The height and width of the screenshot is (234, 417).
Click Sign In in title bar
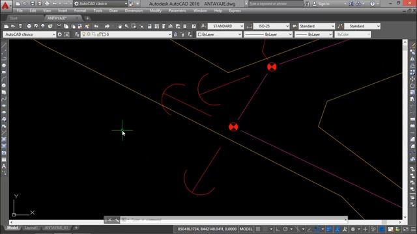(321, 4)
